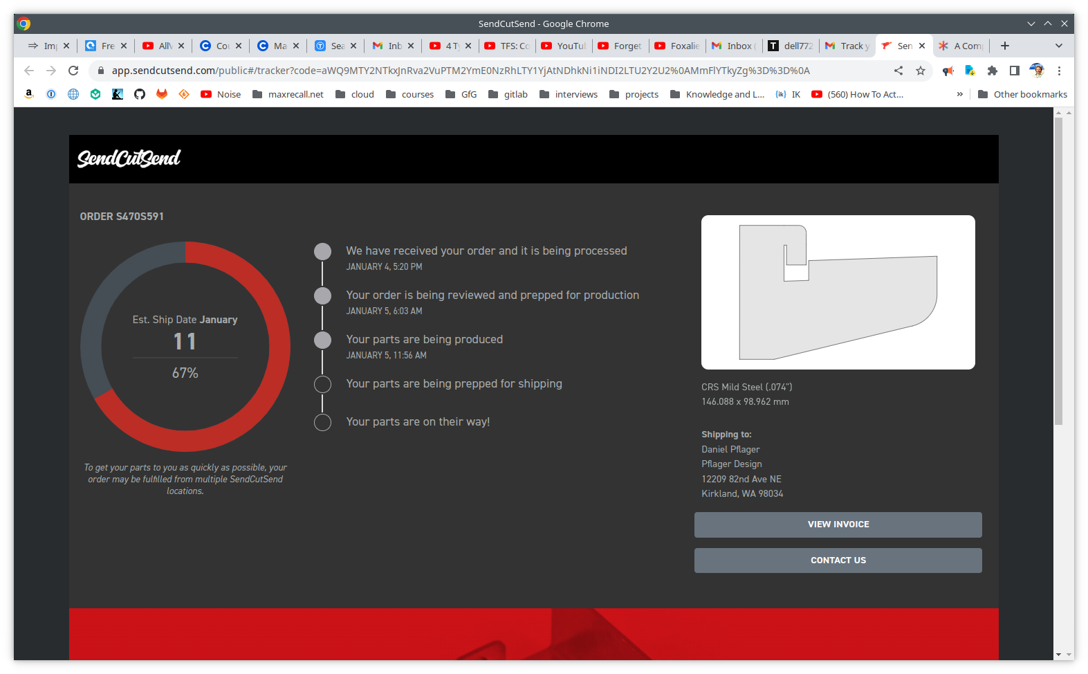Viewport: 1088px width, 674px height.
Task: Open the Extensions puzzle icon
Action: click(x=992, y=71)
